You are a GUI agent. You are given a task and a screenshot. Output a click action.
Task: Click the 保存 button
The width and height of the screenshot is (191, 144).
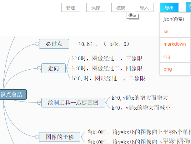click(x=96, y=7)
